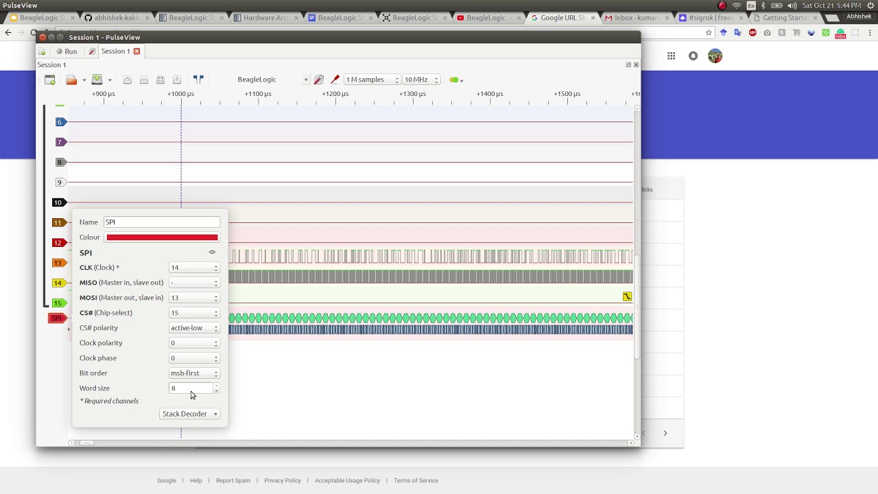Open the Acceptable Usage Policy link
This screenshot has width=878, height=494.
coord(347,480)
